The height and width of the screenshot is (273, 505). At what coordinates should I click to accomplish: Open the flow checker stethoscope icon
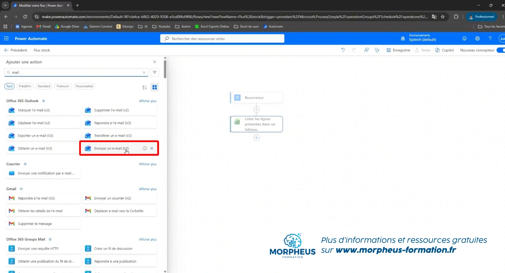pyautogui.click(x=377, y=50)
